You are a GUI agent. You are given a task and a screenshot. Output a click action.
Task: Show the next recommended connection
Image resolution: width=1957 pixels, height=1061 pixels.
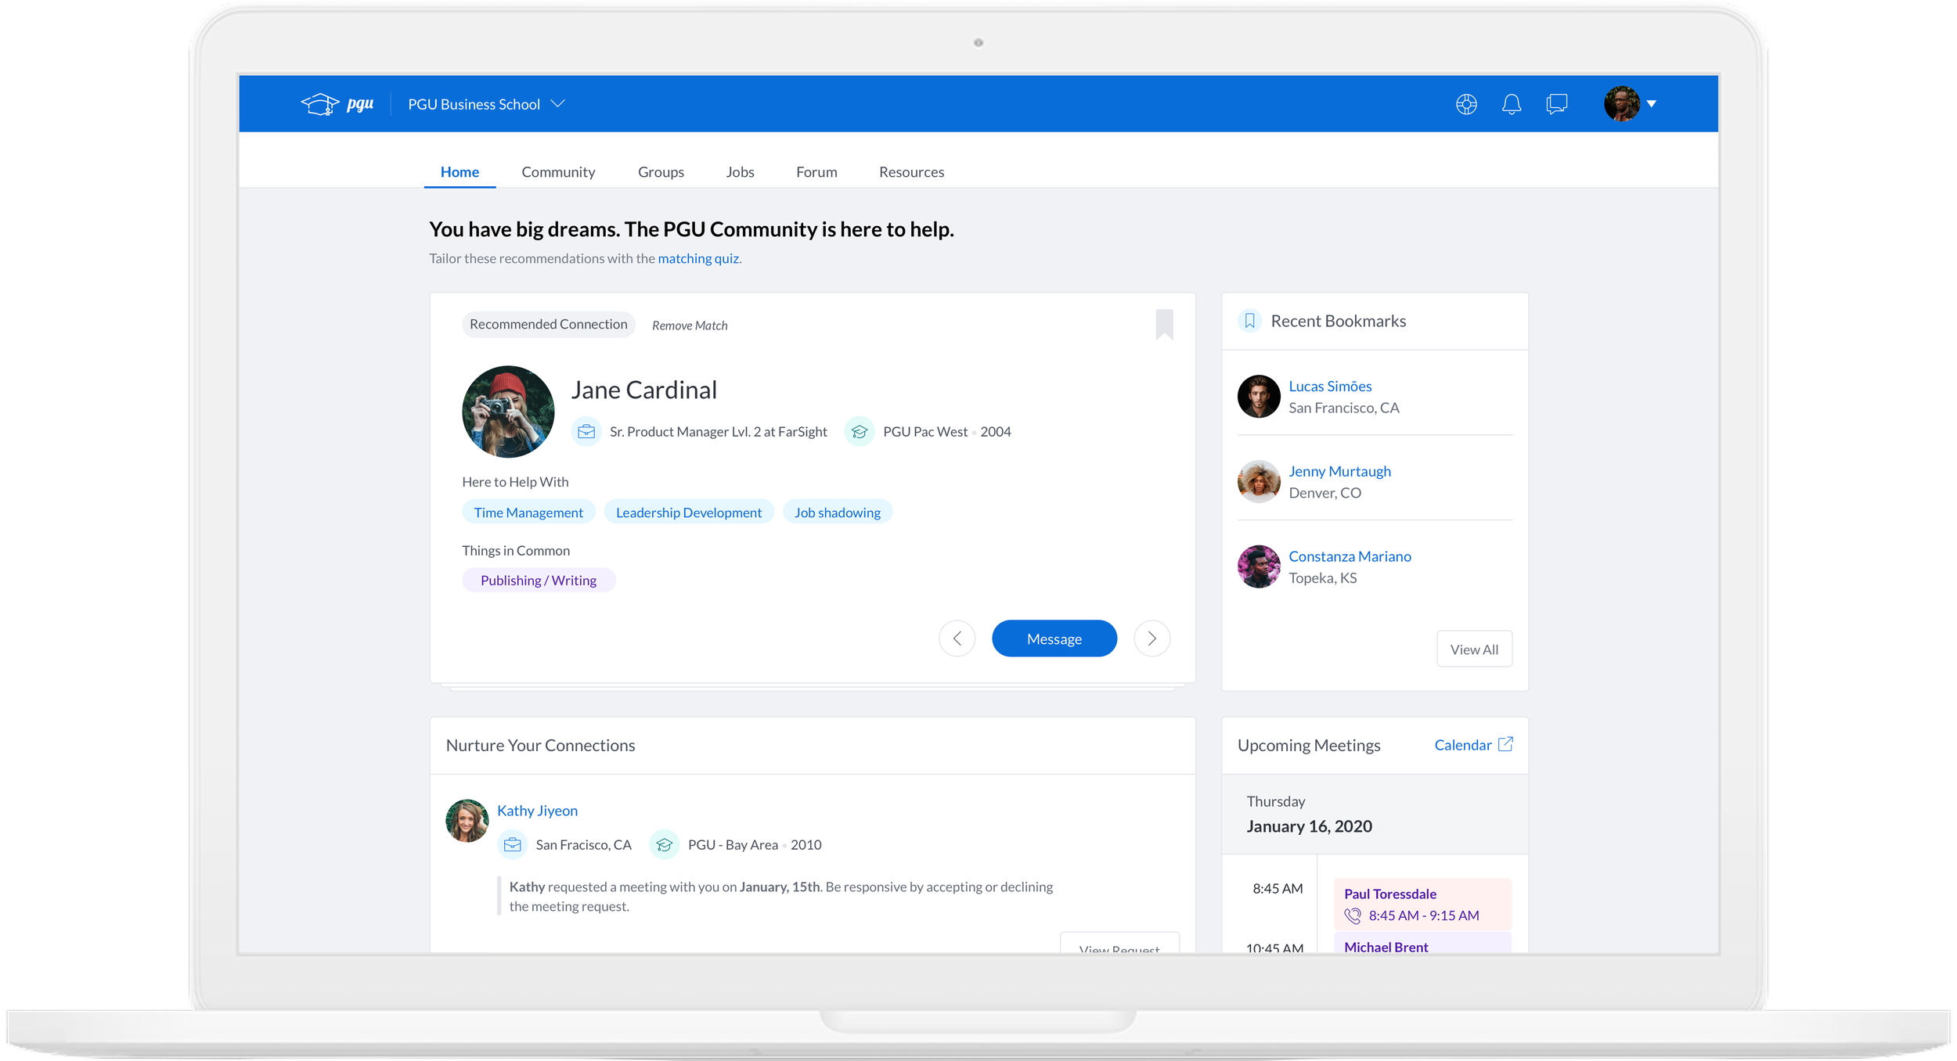1151,638
